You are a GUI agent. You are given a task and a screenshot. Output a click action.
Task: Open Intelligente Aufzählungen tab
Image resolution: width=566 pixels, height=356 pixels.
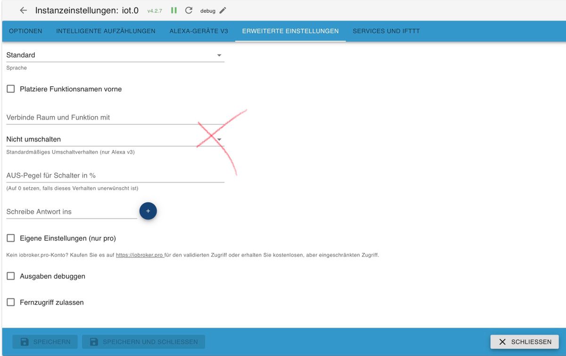(106, 31)
